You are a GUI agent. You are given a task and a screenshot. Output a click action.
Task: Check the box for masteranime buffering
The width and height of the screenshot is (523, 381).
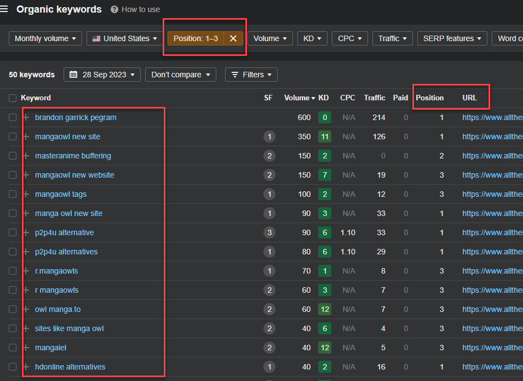[13, 156]
